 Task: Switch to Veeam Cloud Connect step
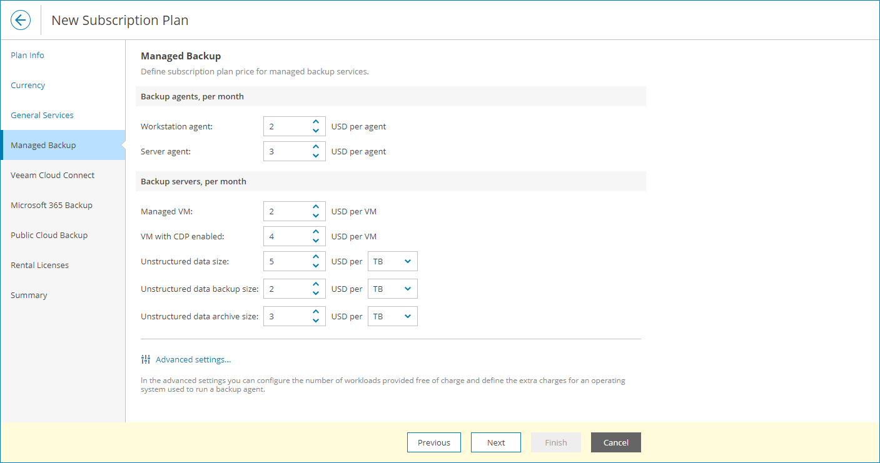pyautogui.click(x=53, y=175)
